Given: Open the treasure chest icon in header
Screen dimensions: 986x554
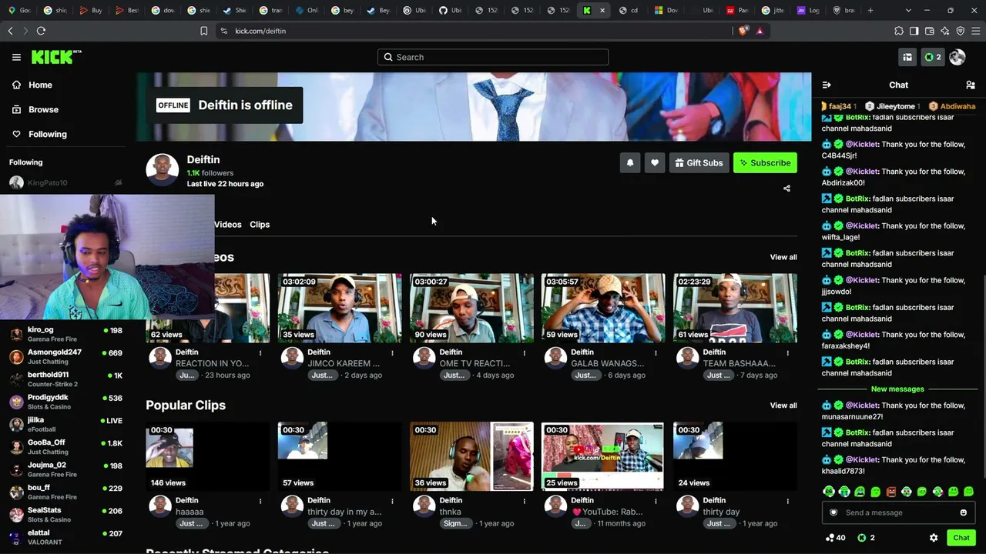Looking at the screenshot, I should (907, 57).
